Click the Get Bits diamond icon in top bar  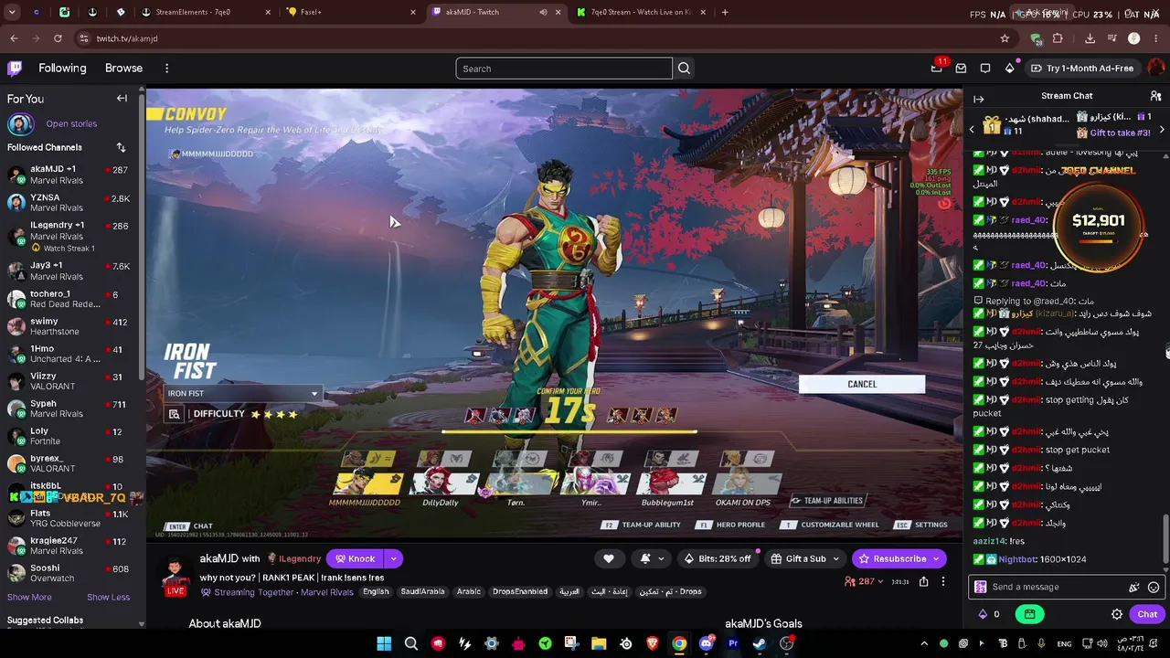pyautogui.click(x=1009, y=69)
